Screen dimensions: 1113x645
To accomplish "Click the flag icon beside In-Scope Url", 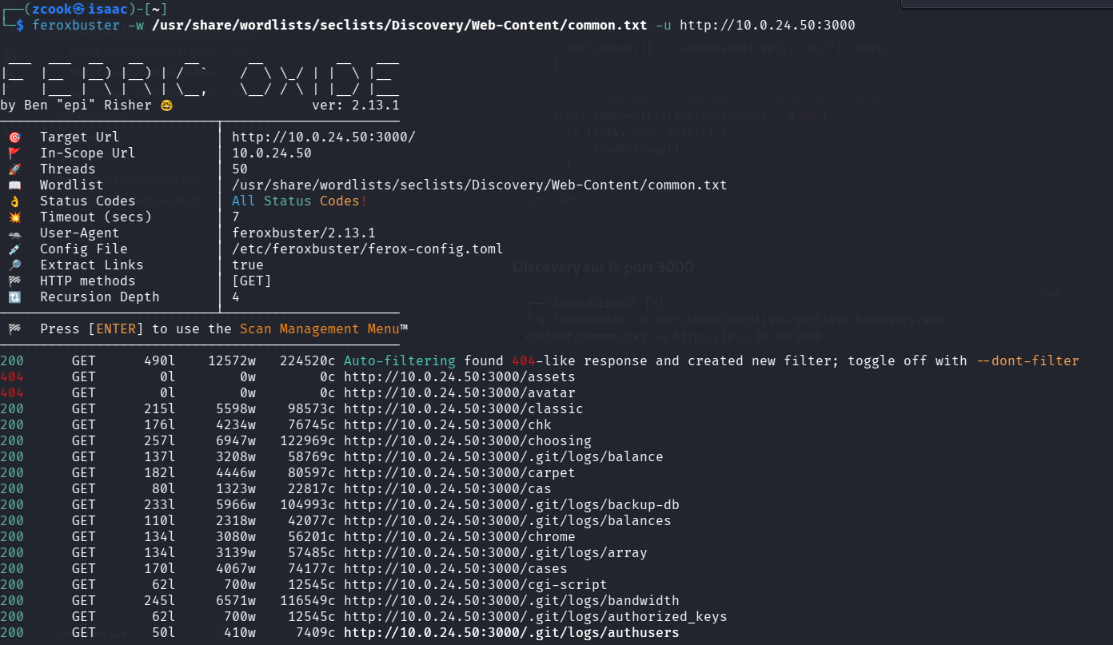I will pyautogui.click(x=14, y=153).
